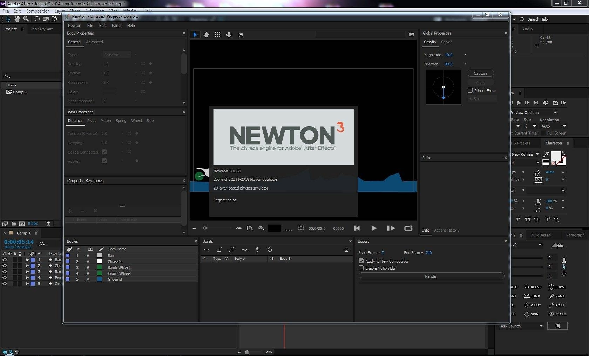Add a pivot joint in Joints panel
Viewport: 589px width, 356px height.
pos(219,250)
